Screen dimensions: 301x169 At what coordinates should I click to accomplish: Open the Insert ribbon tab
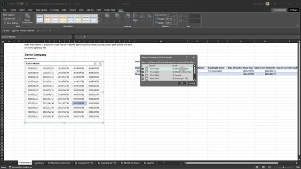coord(22,10)
